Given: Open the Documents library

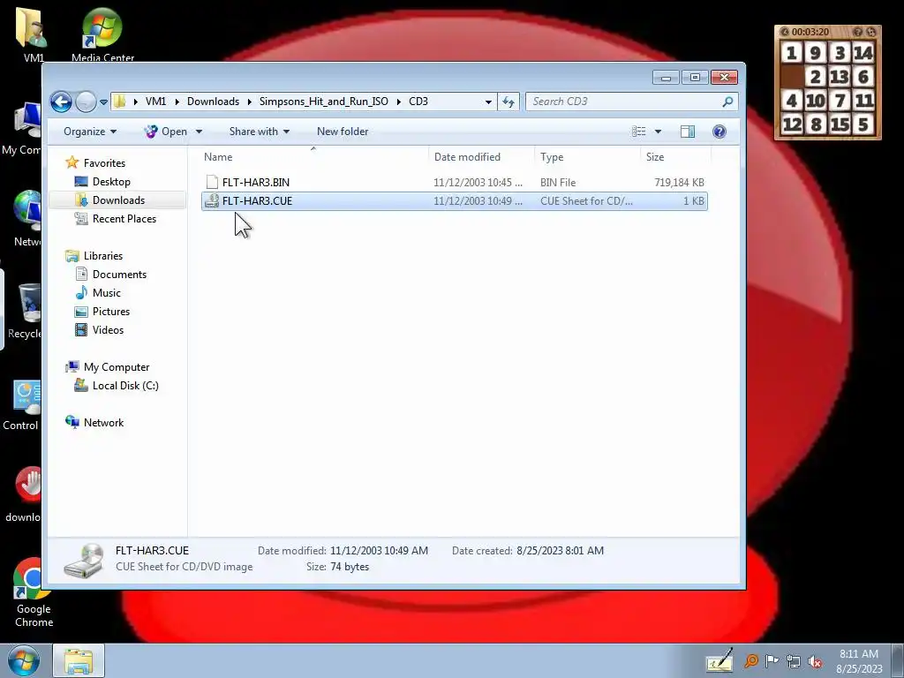Looking at the screenshot, I should 119,275.
